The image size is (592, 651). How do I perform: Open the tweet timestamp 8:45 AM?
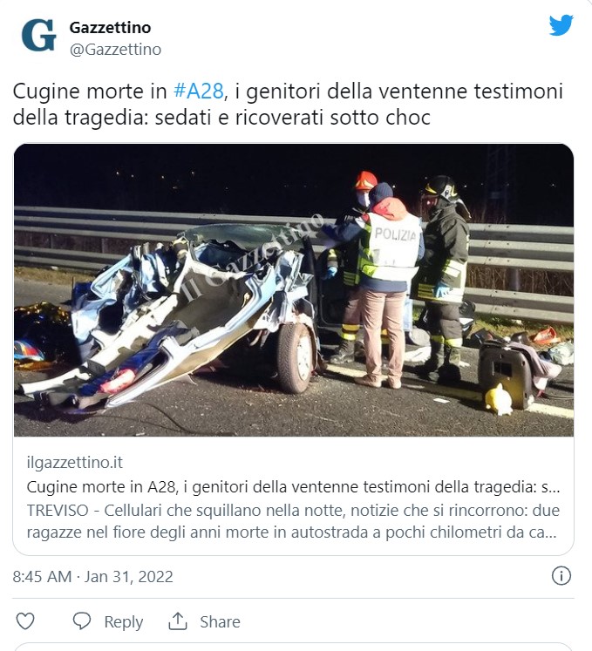point(42,577)
